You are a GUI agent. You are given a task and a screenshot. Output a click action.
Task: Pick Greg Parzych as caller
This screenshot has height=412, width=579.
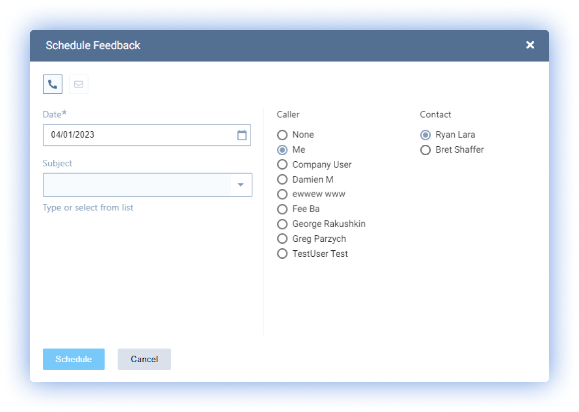tap(282, 239)
